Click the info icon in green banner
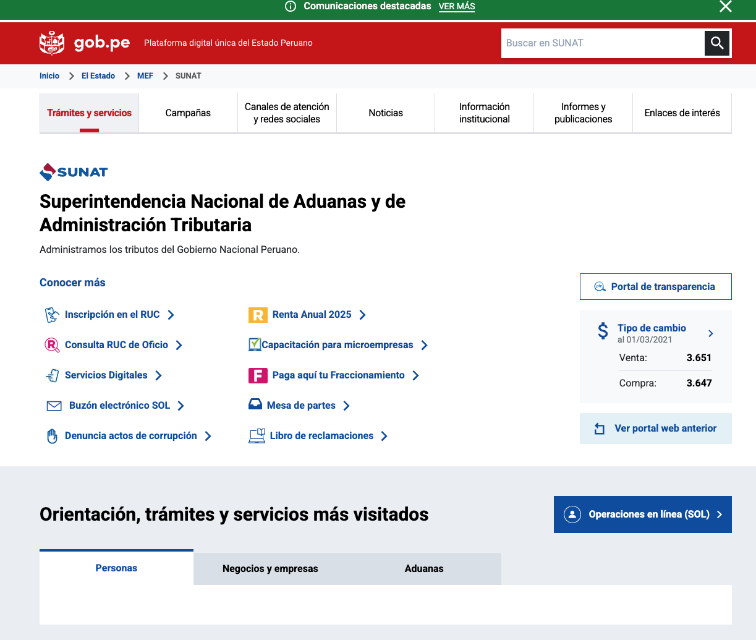Image resolution: width=756 pixels, height=640 pixels. [291, 6]
